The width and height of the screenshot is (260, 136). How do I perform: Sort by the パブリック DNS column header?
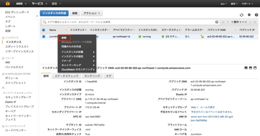click(216, 30)
